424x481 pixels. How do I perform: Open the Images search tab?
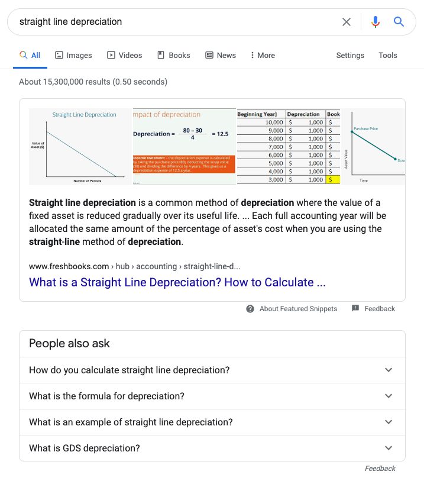coord(73,55)
